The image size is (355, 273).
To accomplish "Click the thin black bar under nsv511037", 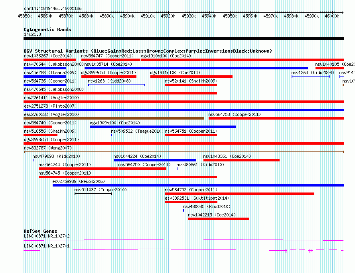I will 93,194.
